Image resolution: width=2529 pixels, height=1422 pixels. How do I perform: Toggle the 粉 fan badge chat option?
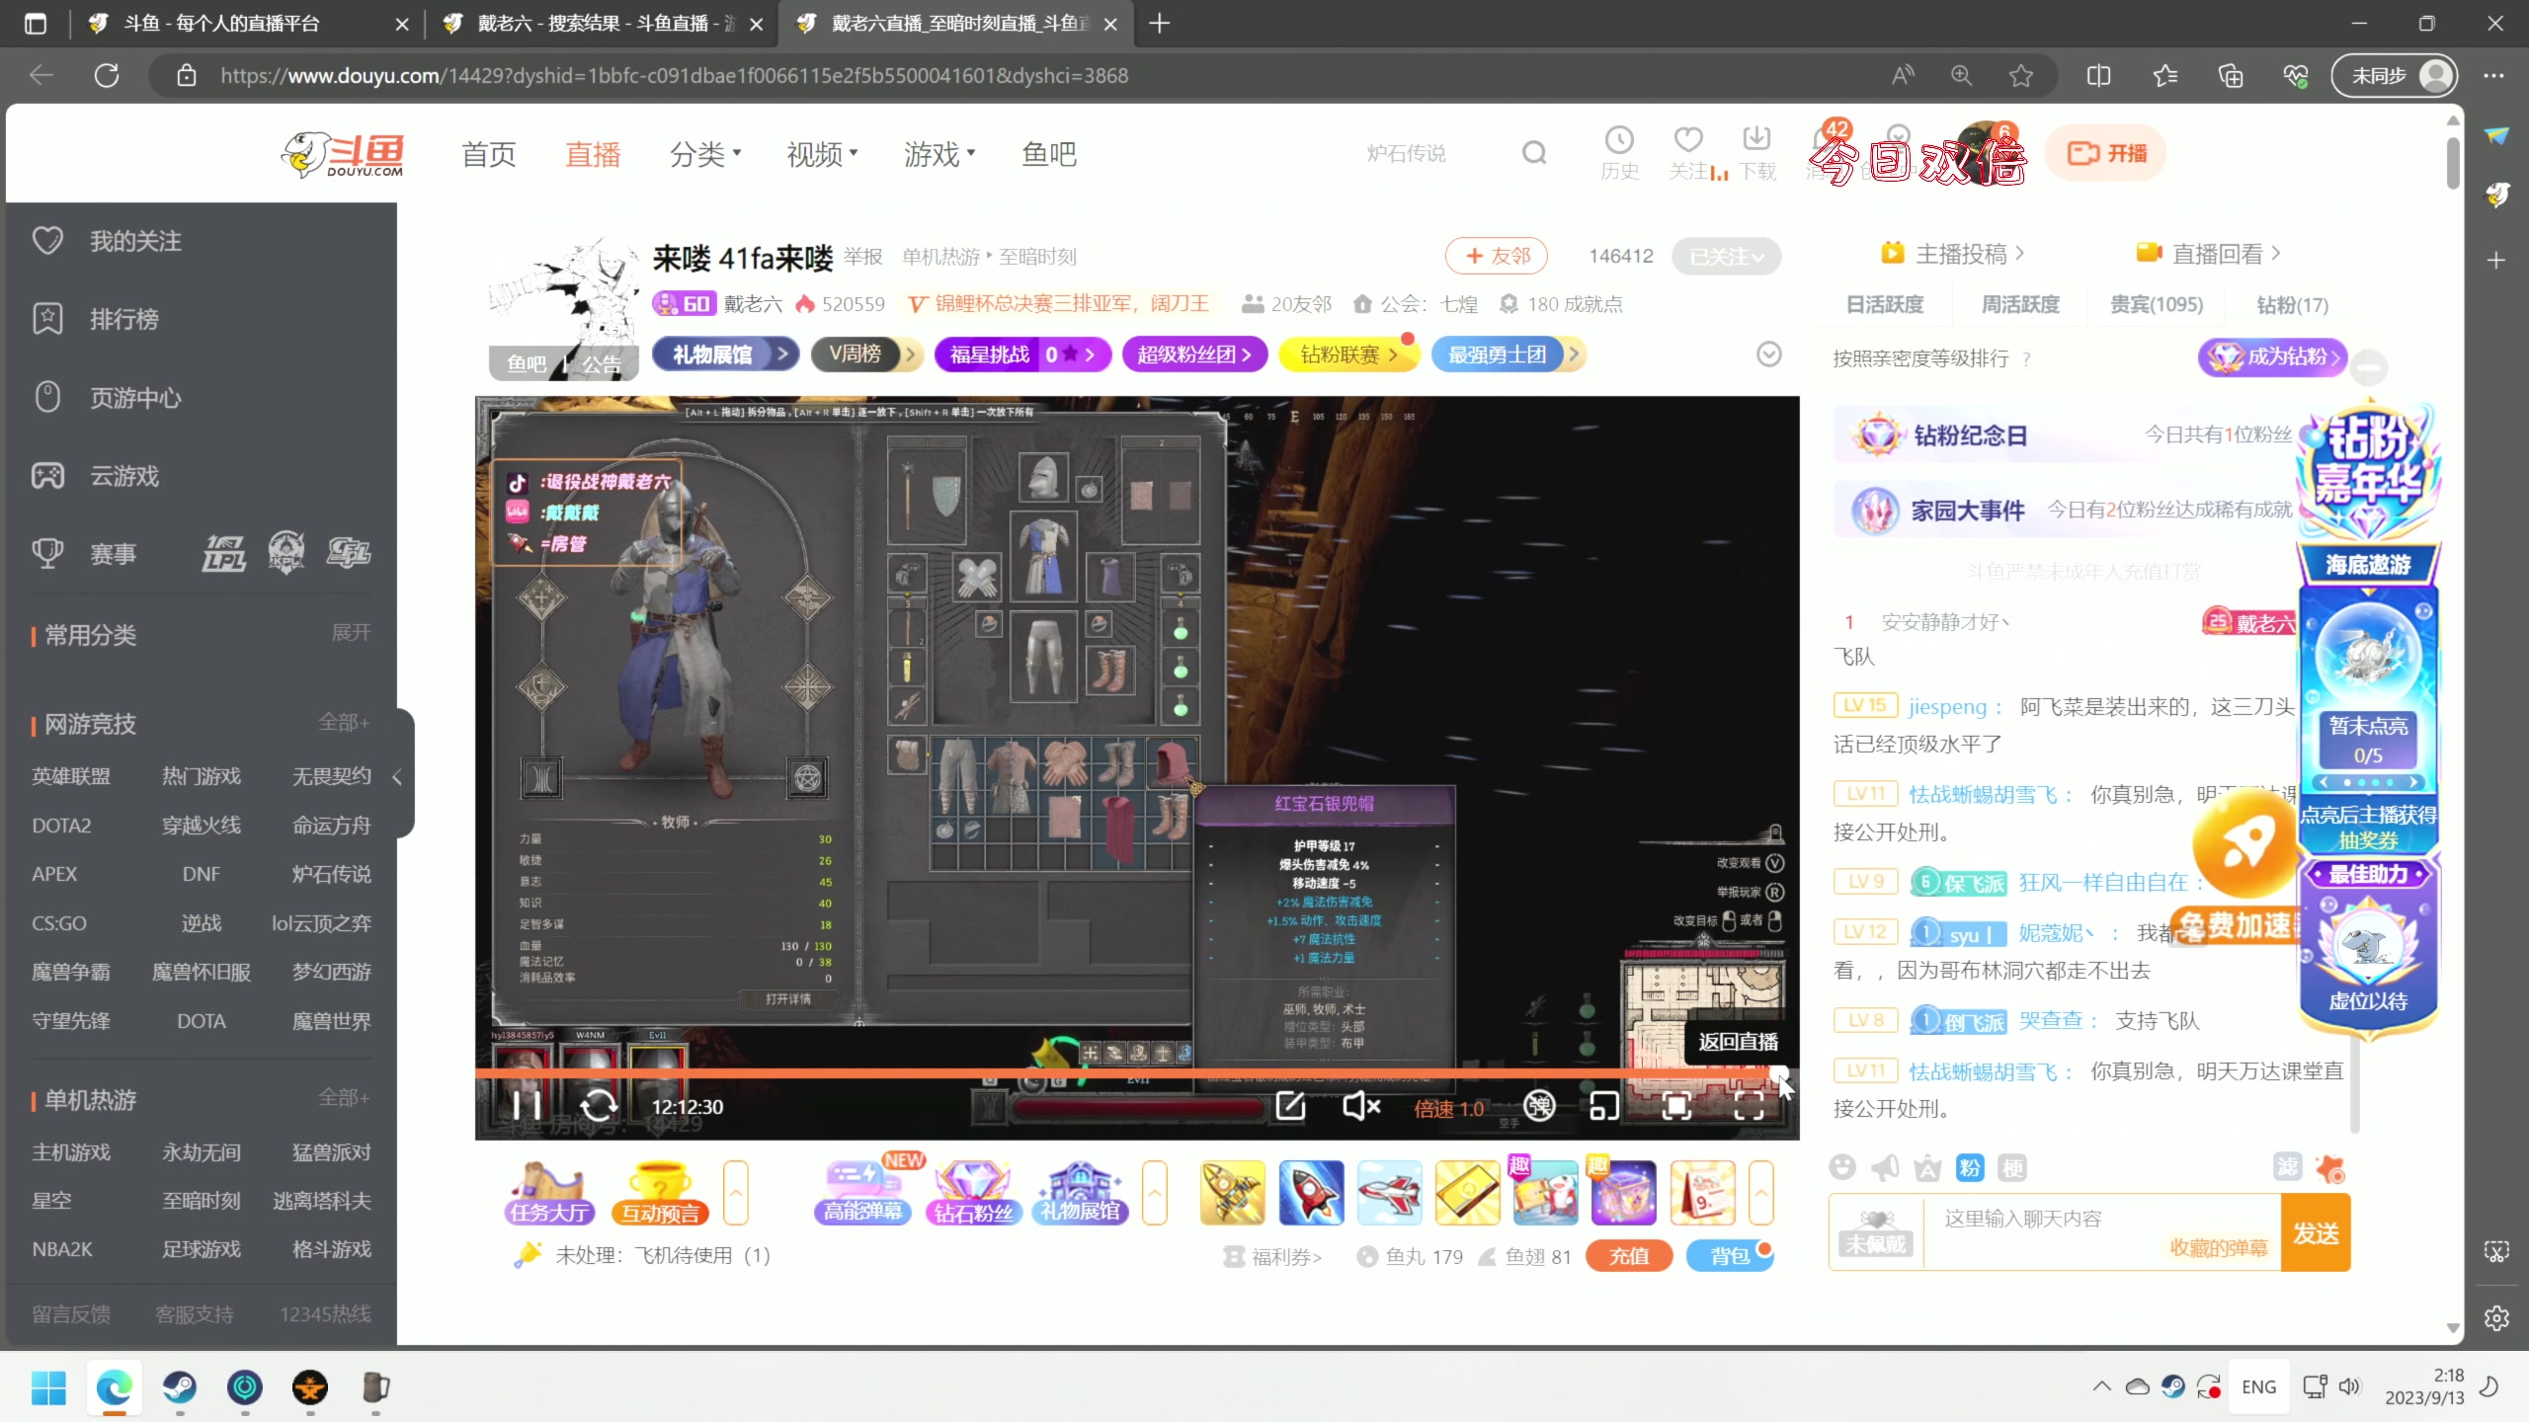[x=1970, y=1168]
